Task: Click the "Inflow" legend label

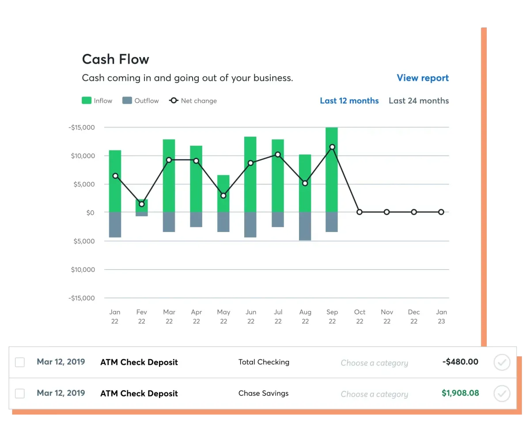Action: 103,101
